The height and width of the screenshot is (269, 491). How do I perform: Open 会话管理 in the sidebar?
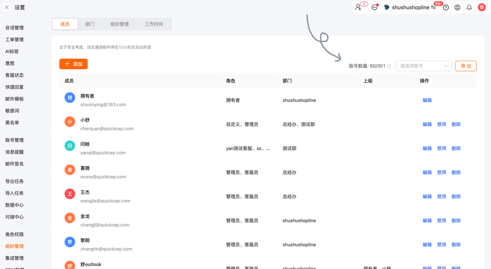(15, 28)
